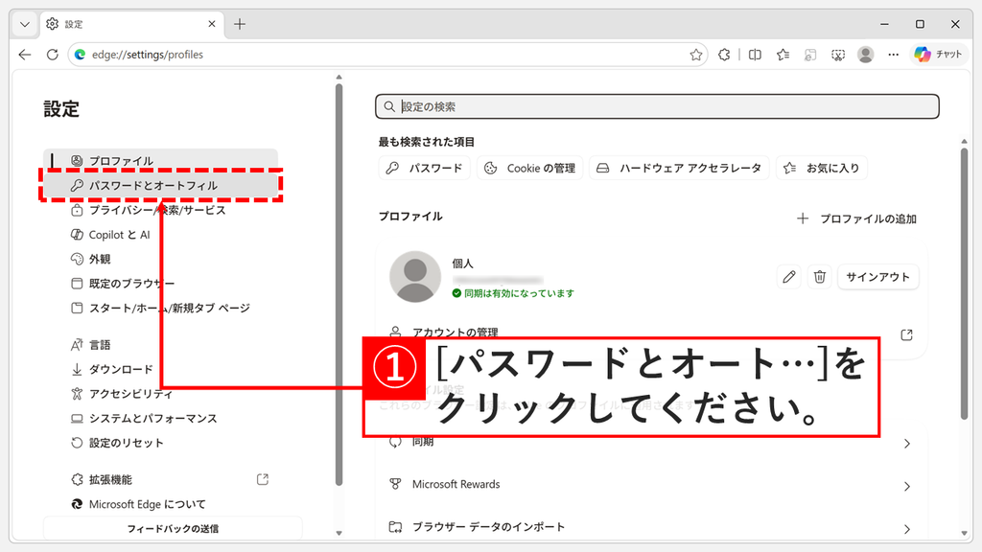The height and width of the screenshot is (552, 982).
Task: Open 拡張機能 in sidebar
Action: pos(160,479)
